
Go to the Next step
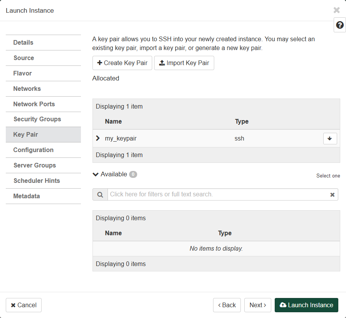[257, 305]
